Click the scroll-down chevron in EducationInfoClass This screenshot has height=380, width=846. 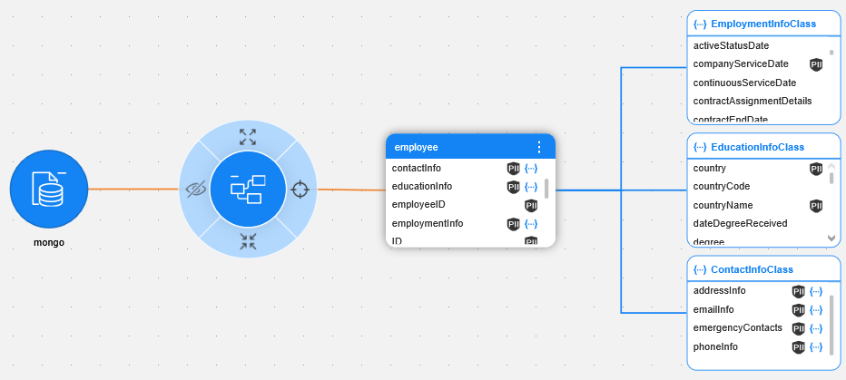point(831,238)
